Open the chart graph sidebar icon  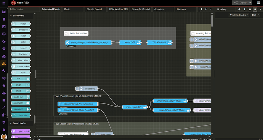click(4, 12)
